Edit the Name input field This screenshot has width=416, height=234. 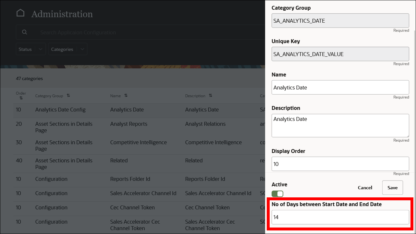(x=340, y=87)
